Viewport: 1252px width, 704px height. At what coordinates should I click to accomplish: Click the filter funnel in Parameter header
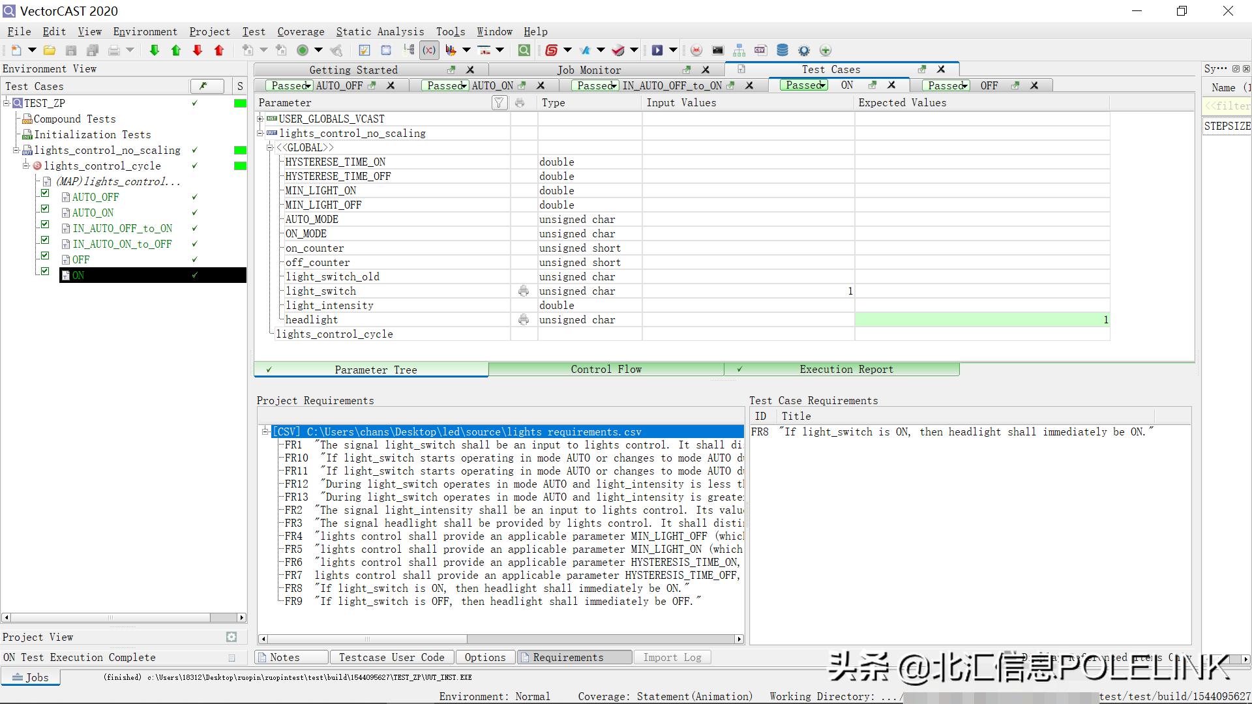(499, 102)
